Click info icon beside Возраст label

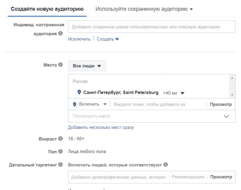click(60, 139)
